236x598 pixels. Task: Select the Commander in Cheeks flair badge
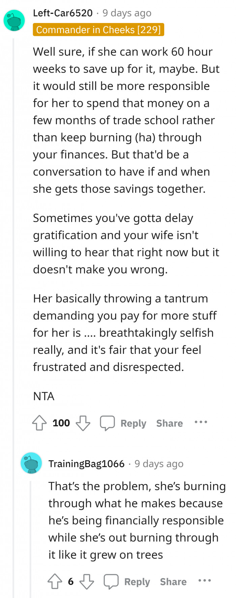pyautogui.click(x=98, y=30)
